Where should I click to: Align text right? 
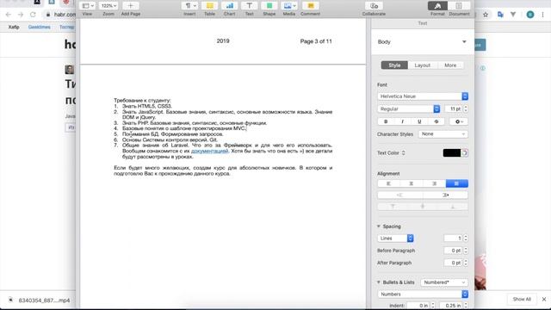point(434,183)
